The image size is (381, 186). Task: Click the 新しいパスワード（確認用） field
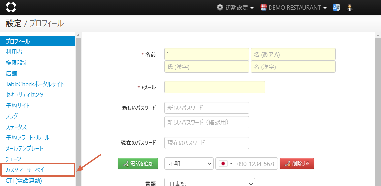pos(207,122)
